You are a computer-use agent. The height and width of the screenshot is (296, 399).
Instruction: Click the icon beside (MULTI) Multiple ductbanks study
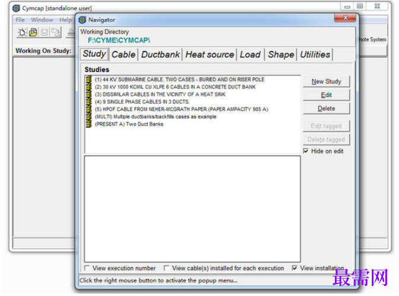point(88,117)
